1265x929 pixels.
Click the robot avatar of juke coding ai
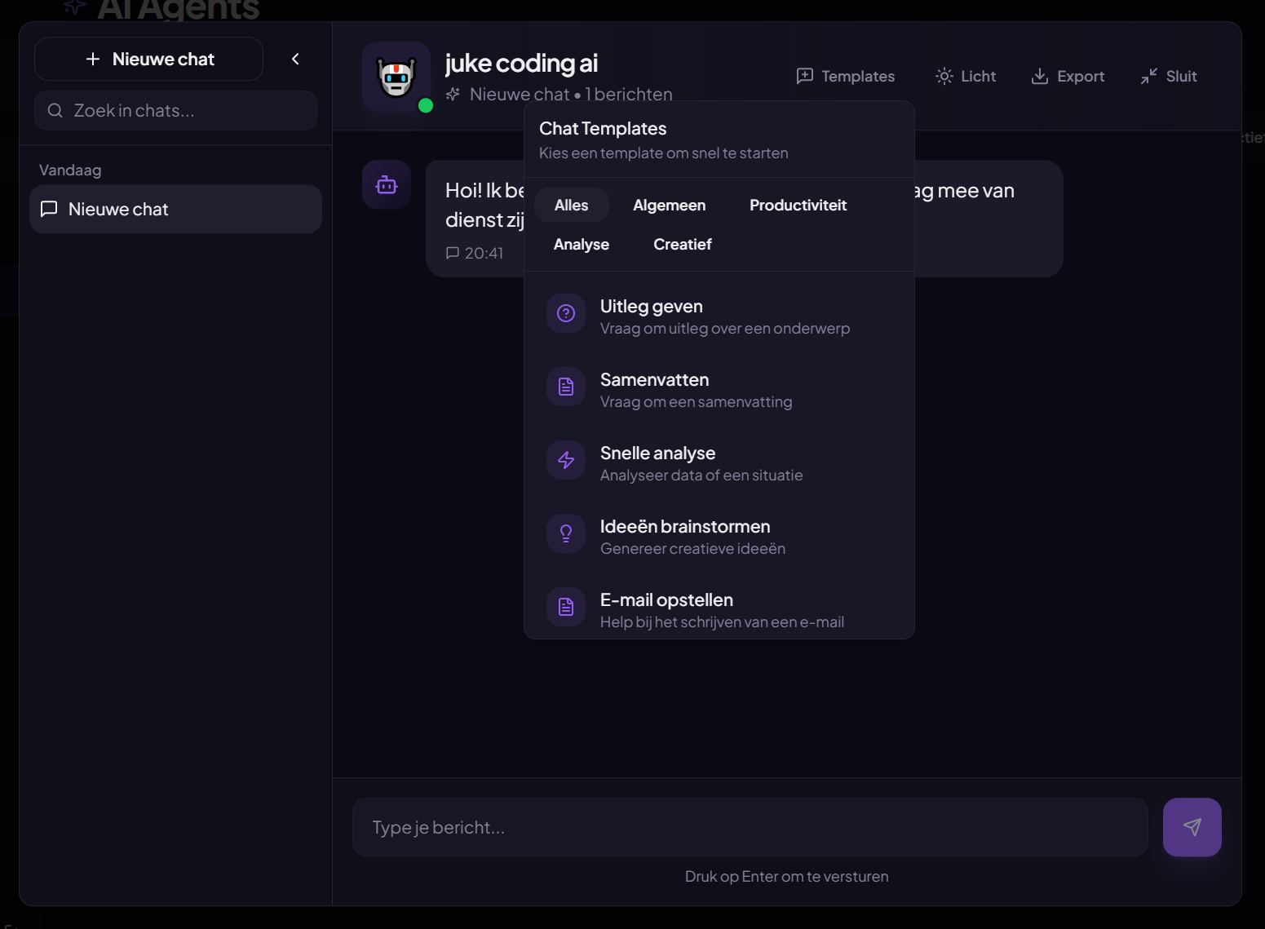[x=396, y=76]
